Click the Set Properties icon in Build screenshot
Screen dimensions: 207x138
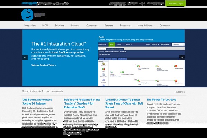click(103, 75)
